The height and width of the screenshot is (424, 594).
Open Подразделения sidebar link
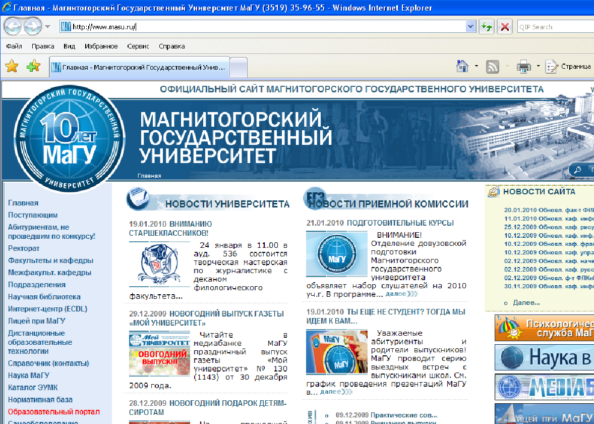click(x=37, y=285)
